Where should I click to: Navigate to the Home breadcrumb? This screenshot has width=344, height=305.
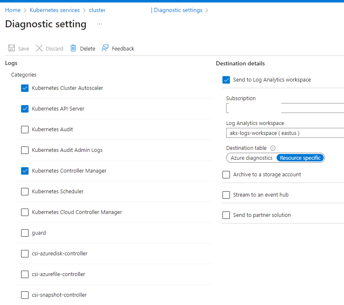click(x=13, y=10)
